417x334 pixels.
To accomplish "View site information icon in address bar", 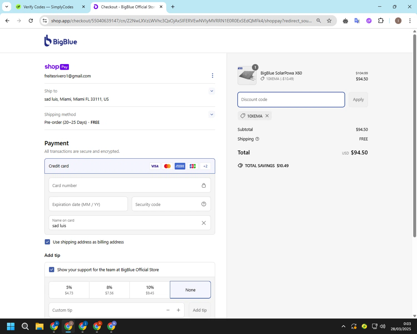I will click(x=45, y=21).
